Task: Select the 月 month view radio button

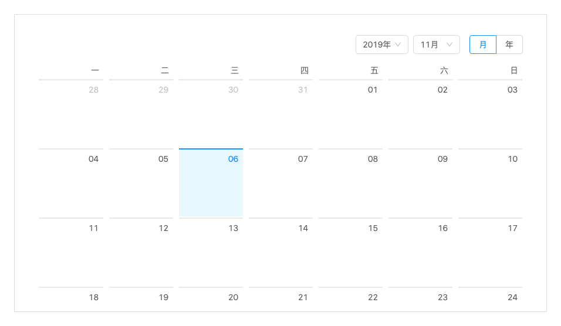Action: point(482,45)
